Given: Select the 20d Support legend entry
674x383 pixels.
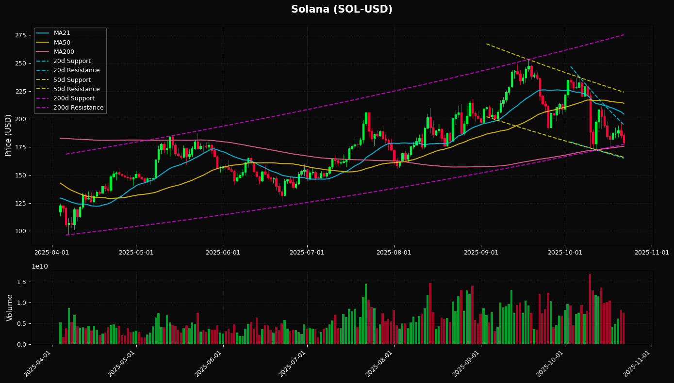Looking at the screenshot, I should click(x=72, y=61).
